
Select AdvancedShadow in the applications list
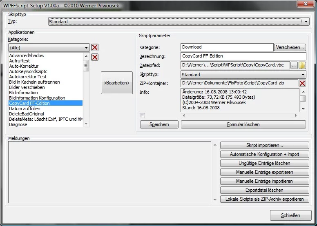click(x=46, y=55)
